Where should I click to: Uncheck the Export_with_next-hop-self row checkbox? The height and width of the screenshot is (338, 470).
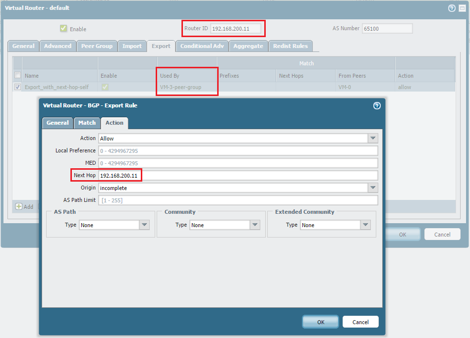17,87
